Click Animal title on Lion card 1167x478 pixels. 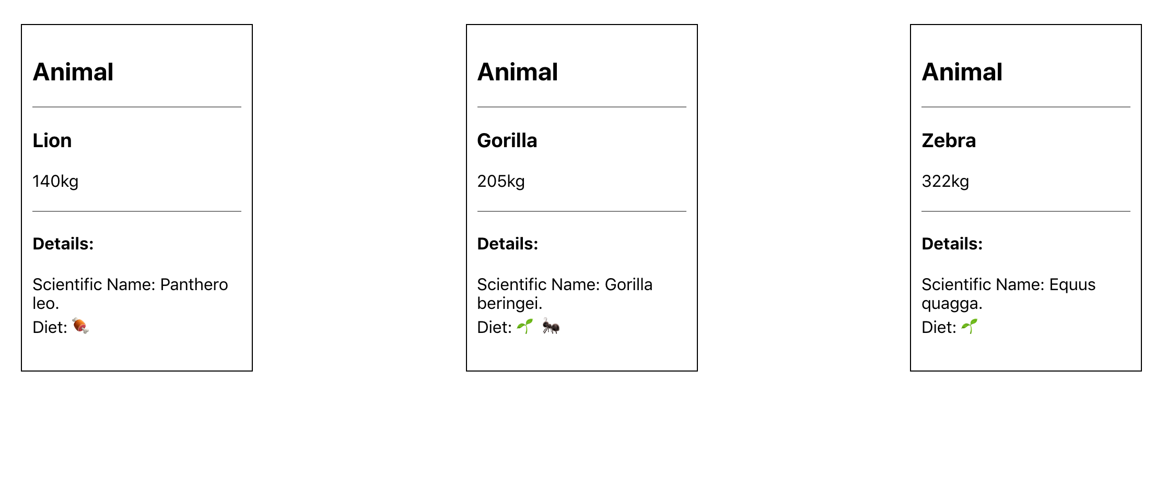click(73, 72)
